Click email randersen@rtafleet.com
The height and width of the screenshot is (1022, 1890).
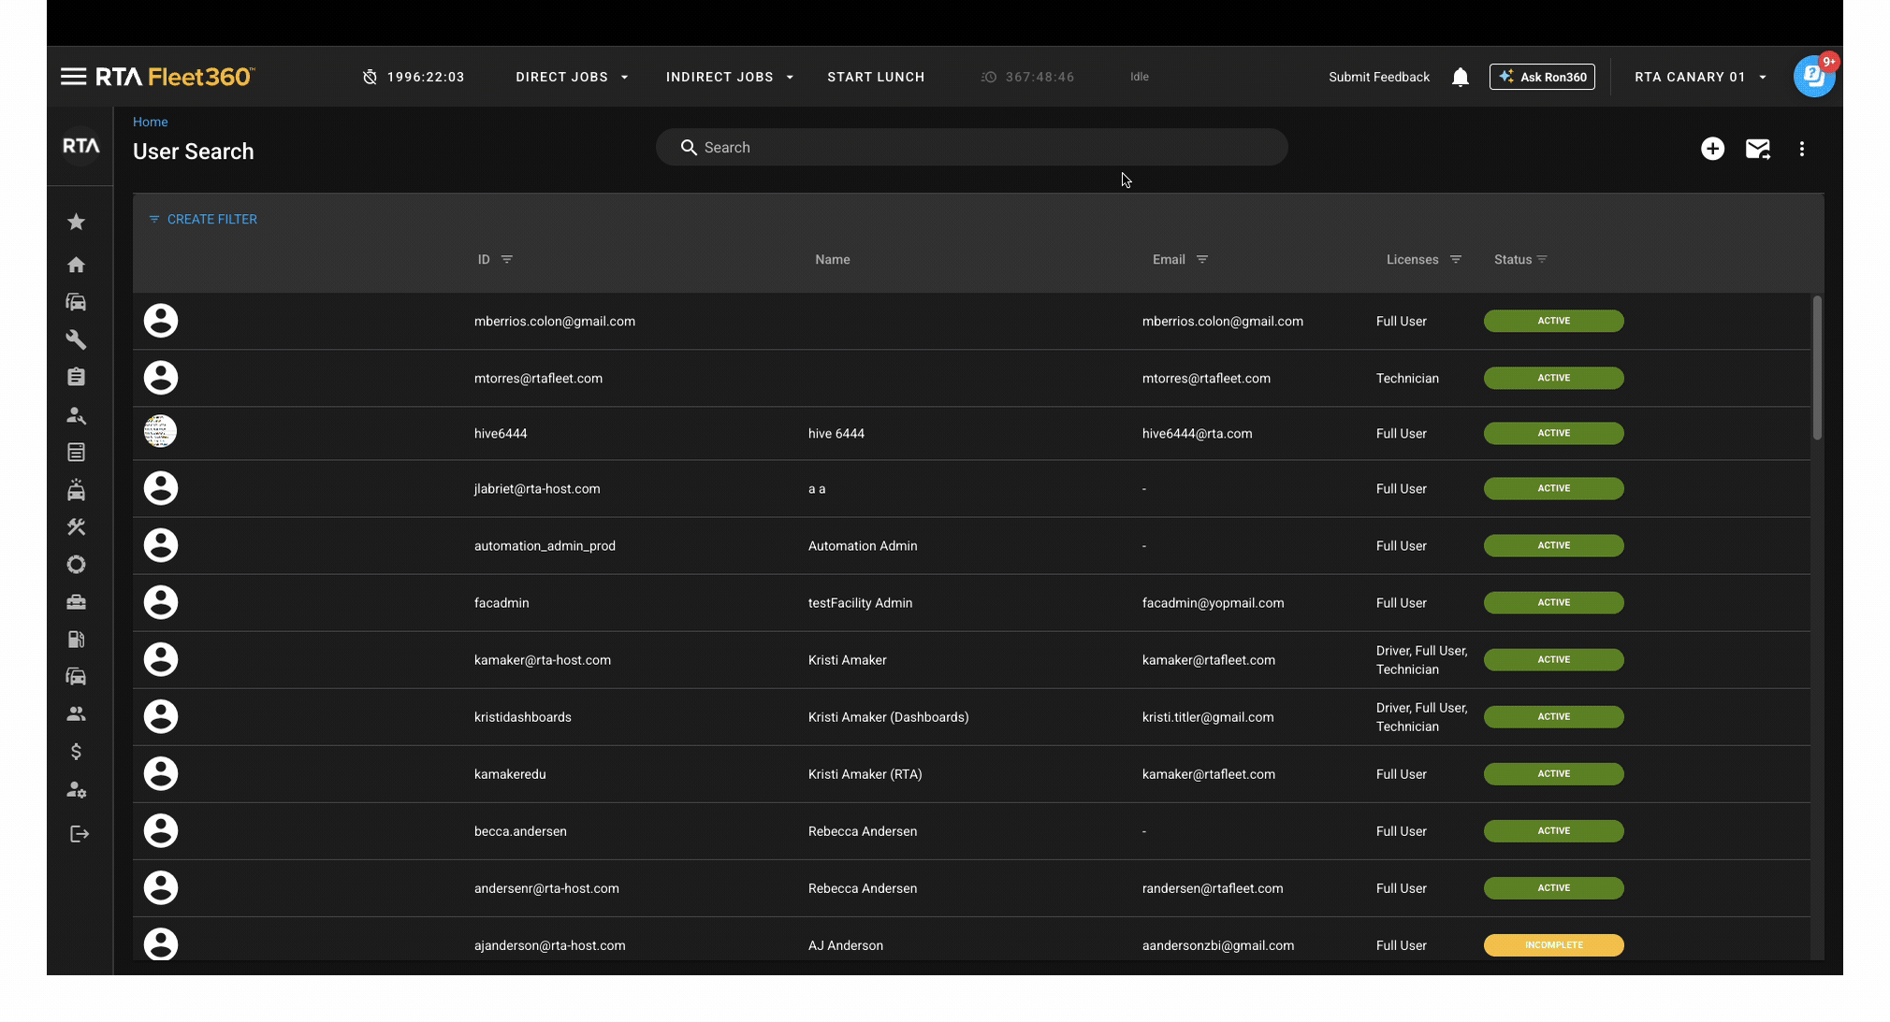coord(1213,888)
